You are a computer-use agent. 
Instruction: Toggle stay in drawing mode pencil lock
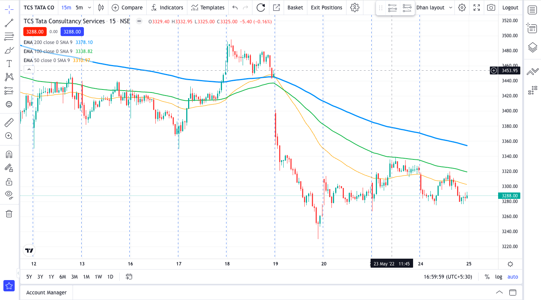point(9,168)
